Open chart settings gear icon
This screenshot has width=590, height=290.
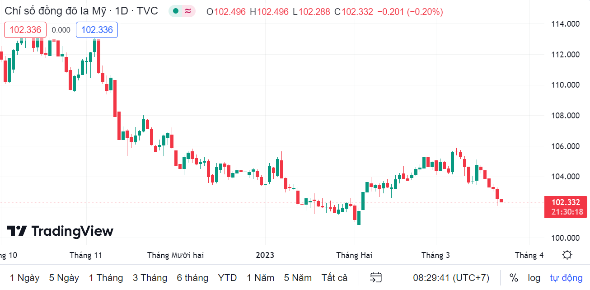point(567,255)
